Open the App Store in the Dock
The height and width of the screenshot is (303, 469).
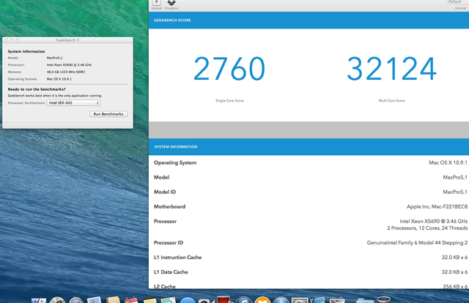281,300
